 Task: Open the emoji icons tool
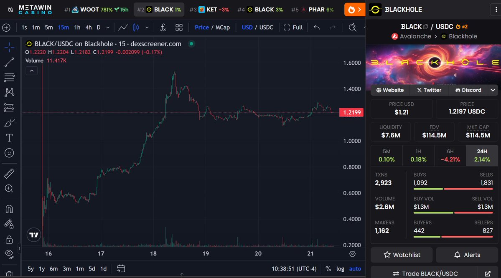click(9, 153)
